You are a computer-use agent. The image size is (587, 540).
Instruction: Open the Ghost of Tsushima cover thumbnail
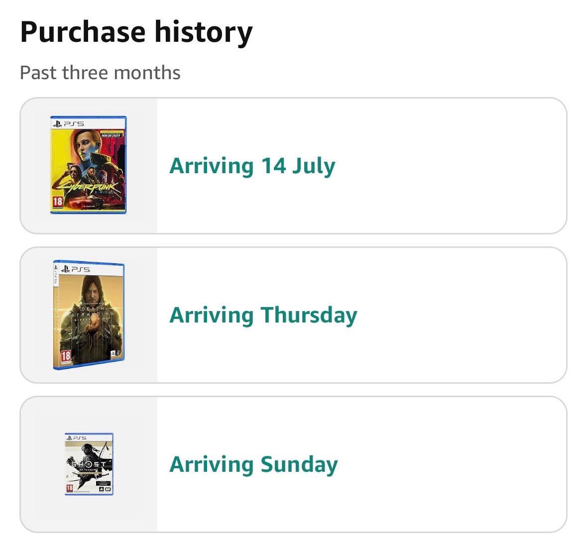(x=89, y=464)
